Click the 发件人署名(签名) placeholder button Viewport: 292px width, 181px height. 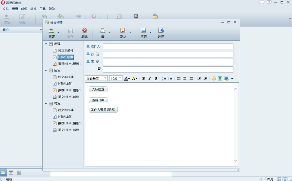pyautogui.click(x=103, y=110)
